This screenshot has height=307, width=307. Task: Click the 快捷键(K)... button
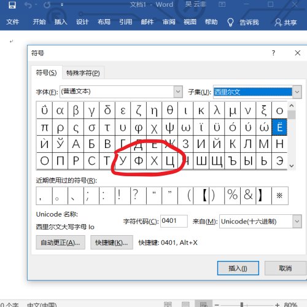[x=112, y=243]
